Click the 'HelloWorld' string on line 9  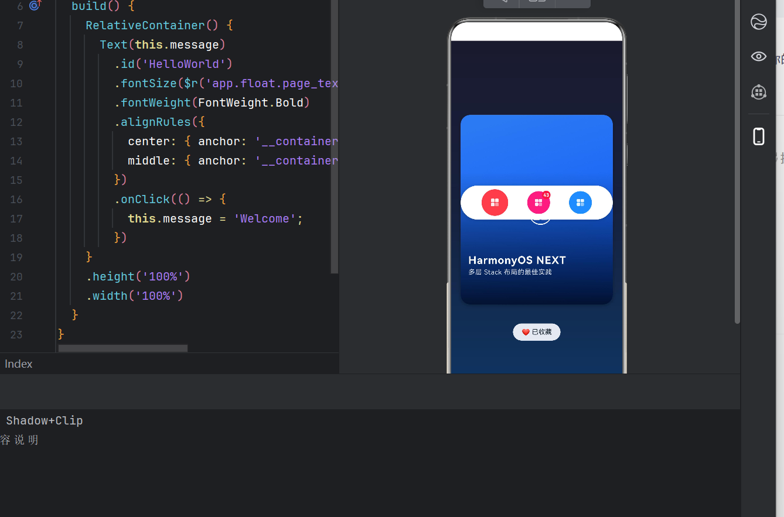coord(184,64)
